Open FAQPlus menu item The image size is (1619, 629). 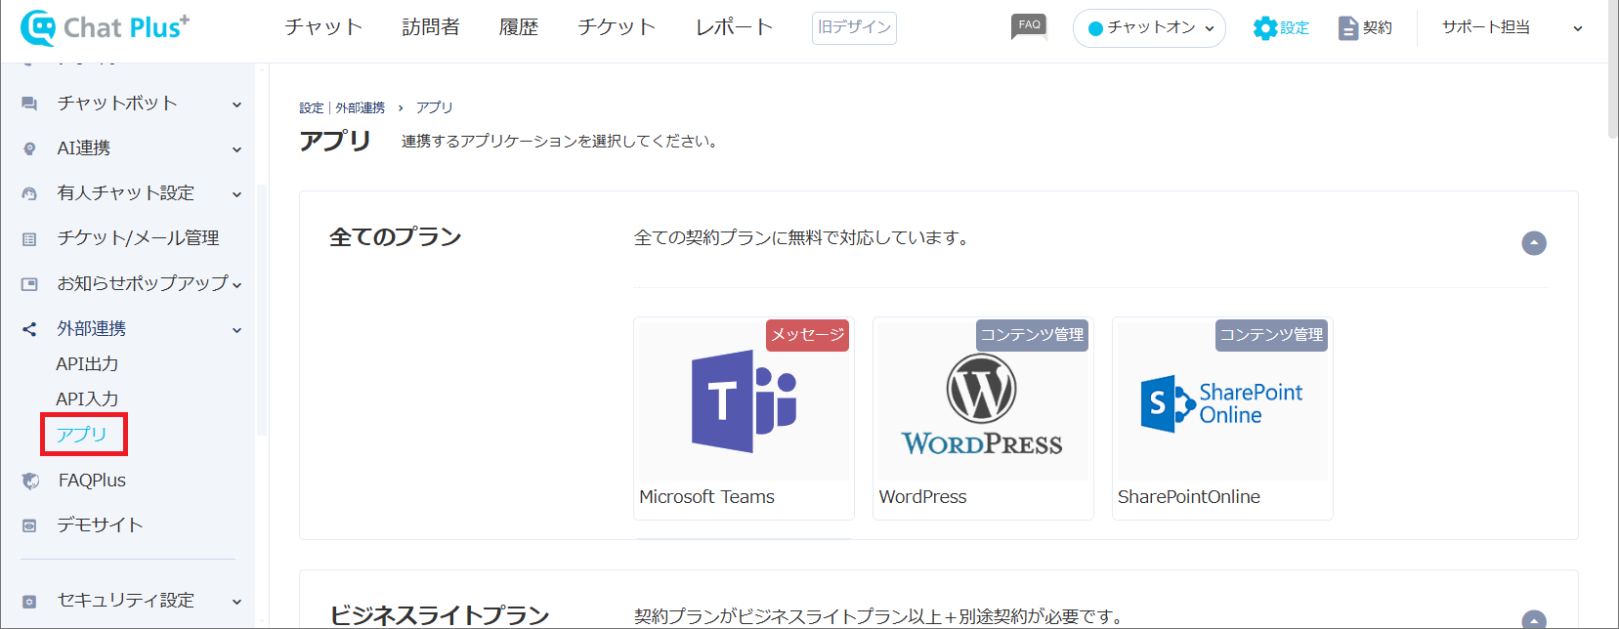(92, 481)
